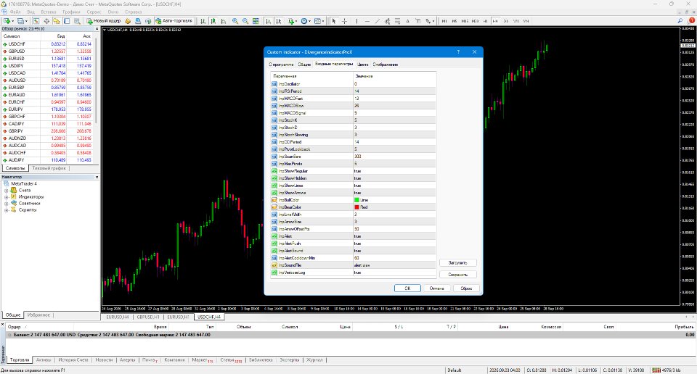The width and height of the screenshot is (697, 374).
Task: Click the Zoom In chart icon
Action: [235, 21]
